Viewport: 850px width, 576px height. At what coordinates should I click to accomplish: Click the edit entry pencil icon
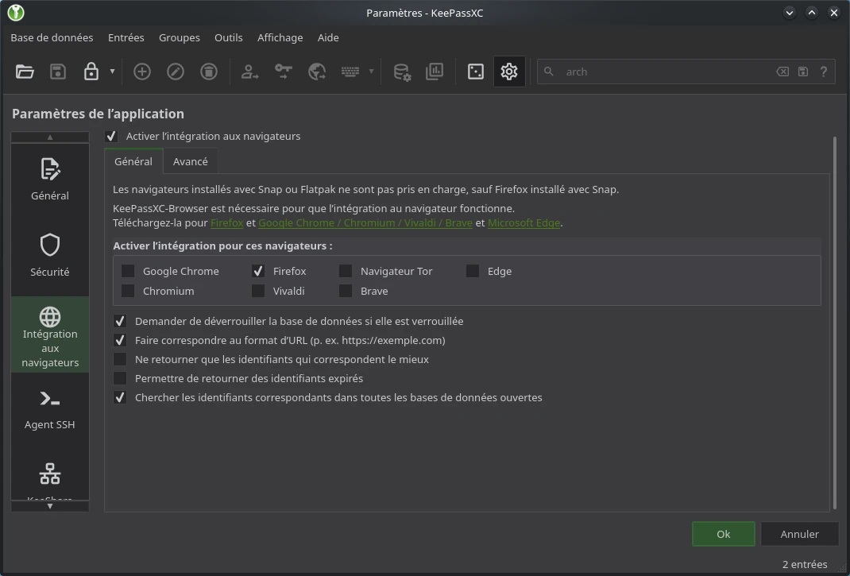tap(175, 72)
